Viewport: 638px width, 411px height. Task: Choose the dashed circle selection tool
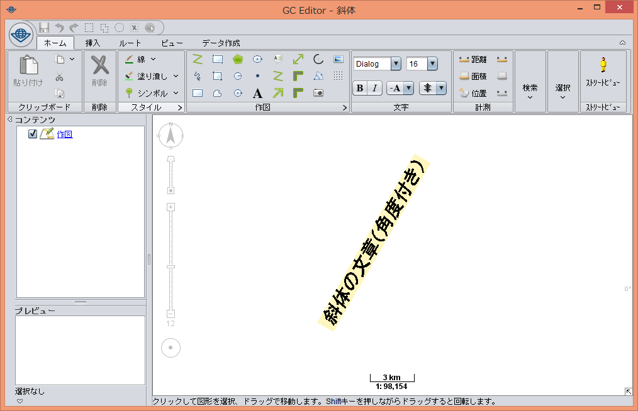pyautogui.click(x=119, y=28)
